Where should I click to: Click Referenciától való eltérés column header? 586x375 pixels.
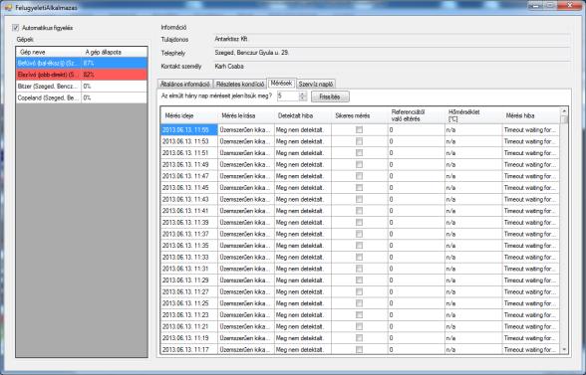pos(417,115)
